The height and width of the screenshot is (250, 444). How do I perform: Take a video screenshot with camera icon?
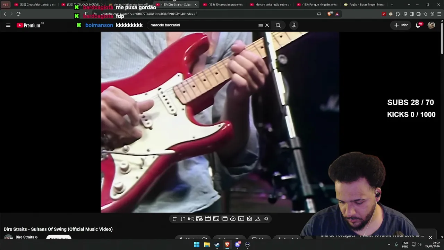click(x=249, y=219)
